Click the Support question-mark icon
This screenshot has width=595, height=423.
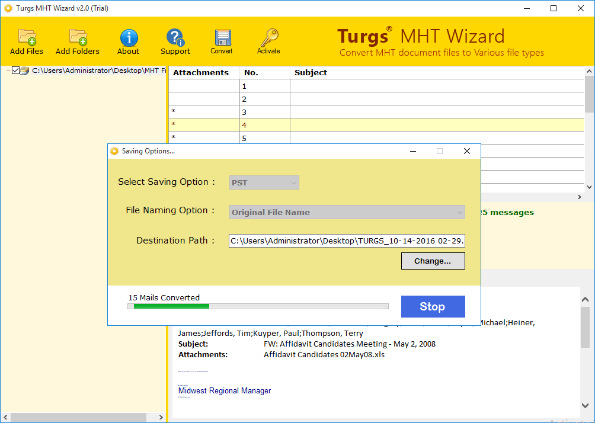coord(175,37)
